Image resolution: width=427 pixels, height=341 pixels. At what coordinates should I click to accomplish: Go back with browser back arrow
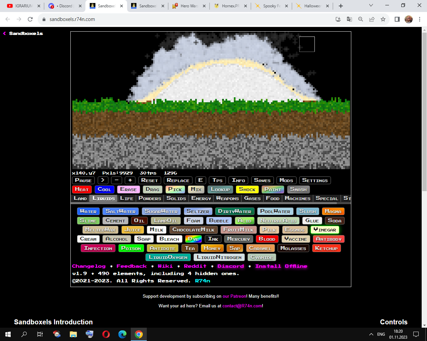pos(8,19)
